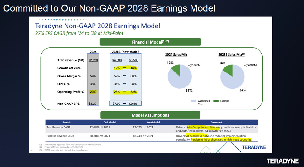Click the '20-30% off 2023' cell
304x167 pixels.
[100, 136]
